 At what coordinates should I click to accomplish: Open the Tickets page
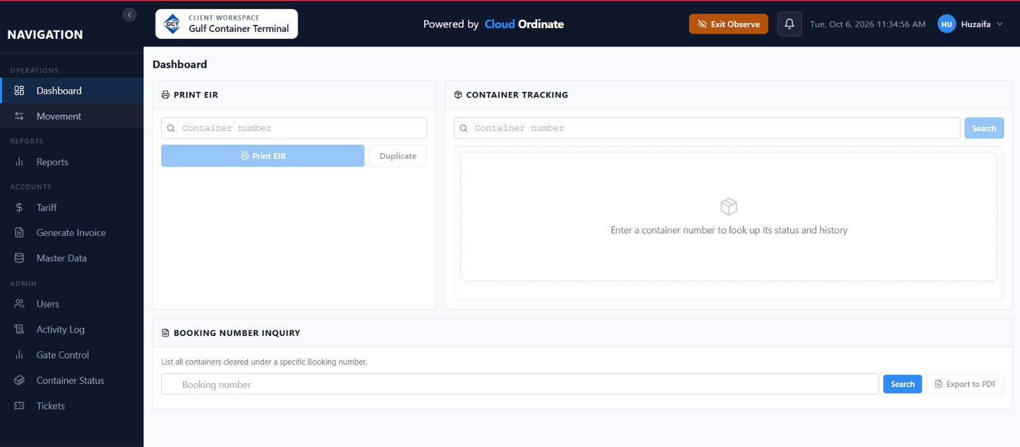tap(72, 406)
